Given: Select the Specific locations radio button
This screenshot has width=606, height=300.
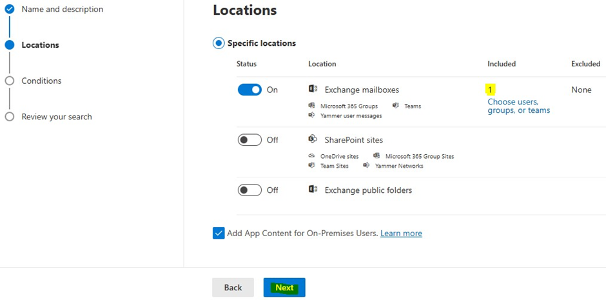Looking at the screenshot, I should click(x=219, y=43).
